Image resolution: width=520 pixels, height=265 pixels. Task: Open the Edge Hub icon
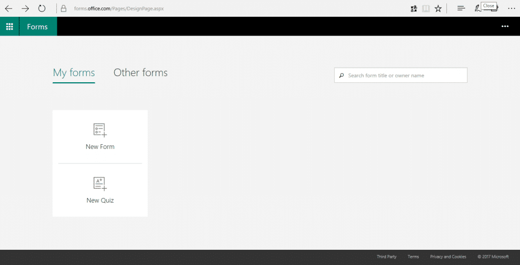461,9
